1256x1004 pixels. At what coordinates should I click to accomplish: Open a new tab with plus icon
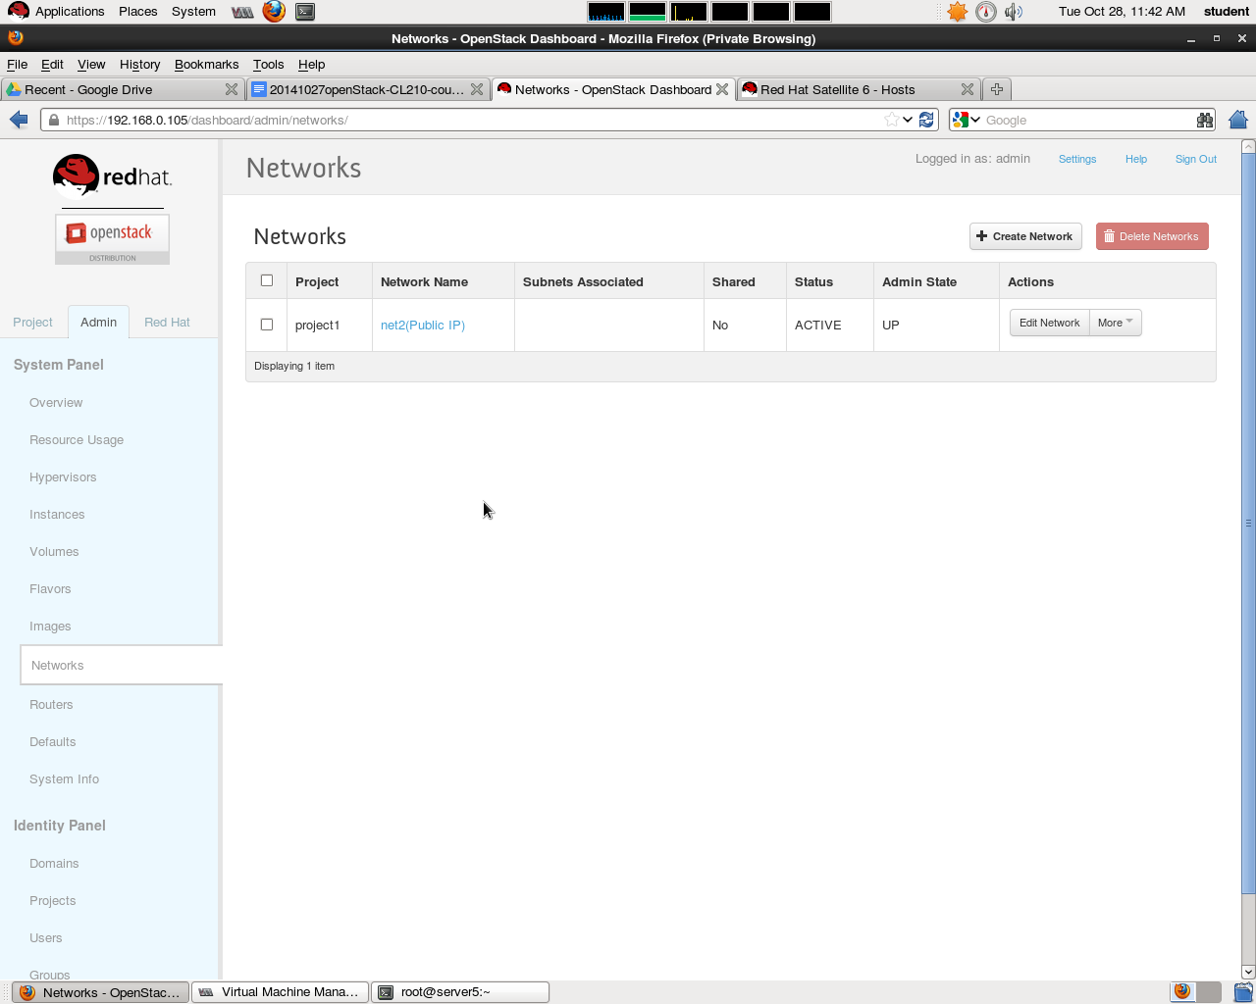click(997, 89)
